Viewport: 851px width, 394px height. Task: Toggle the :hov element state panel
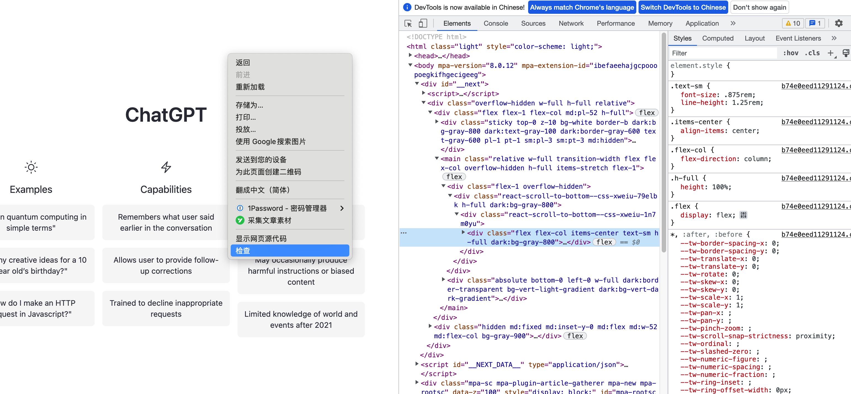tap(791, 53)
